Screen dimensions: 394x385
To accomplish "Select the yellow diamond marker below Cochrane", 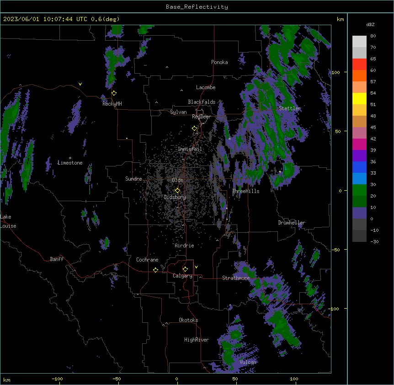I will click(x=155, y=270).
